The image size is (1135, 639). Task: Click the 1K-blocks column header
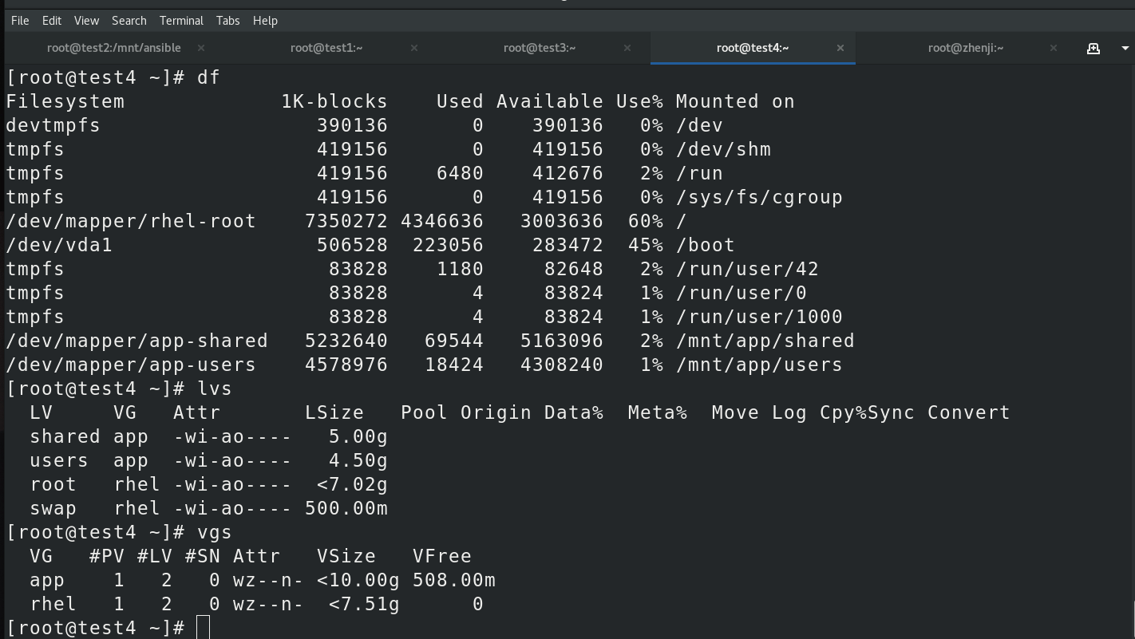334,101
